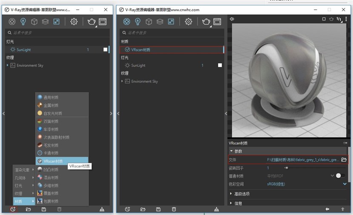Open the 平均BRDF dropdown arrow
Viewport: 353px width, 215px height.
pos(332,175)
